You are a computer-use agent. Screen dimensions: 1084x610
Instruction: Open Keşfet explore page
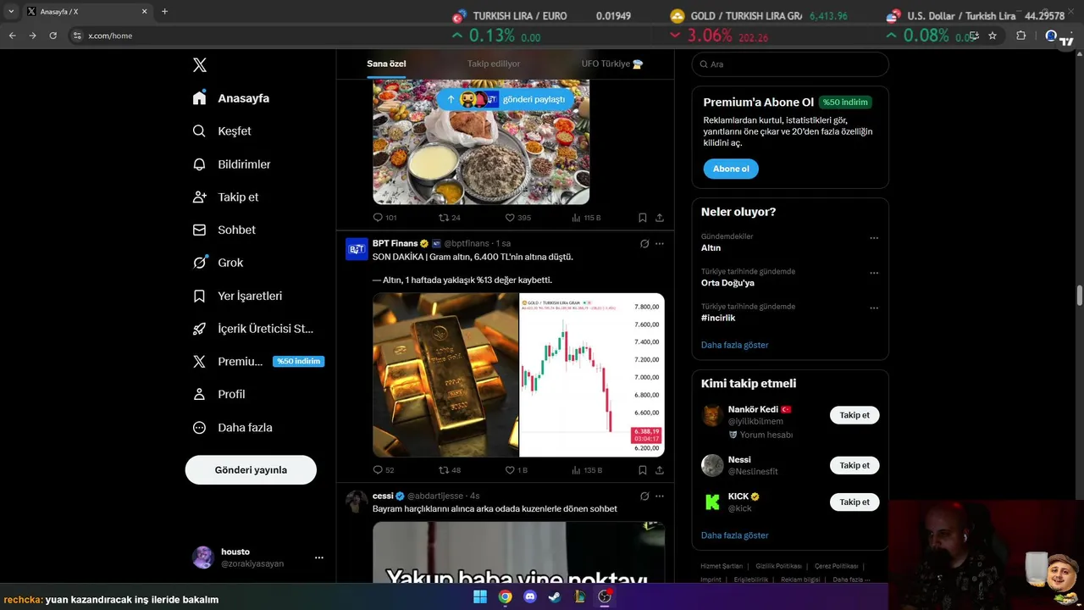click(222, 131)
